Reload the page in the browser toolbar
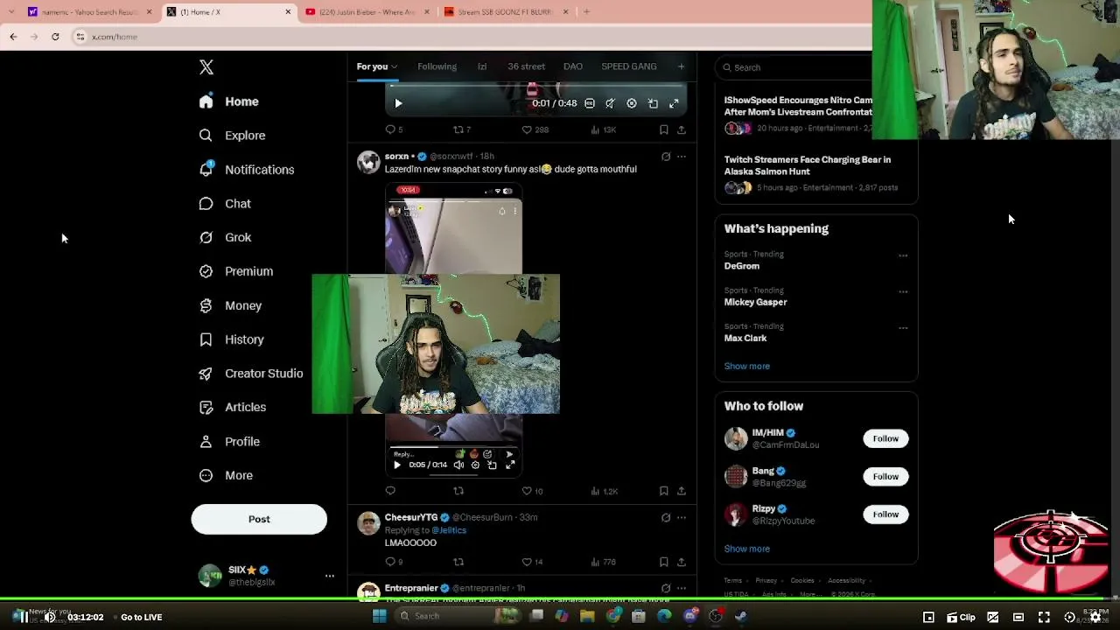Screen dimensions: 1120x630 [x=55, y=37]
